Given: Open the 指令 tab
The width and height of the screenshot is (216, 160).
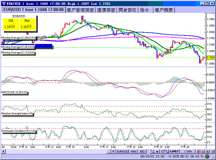Looking at the screenshot, I should (146, 10).
